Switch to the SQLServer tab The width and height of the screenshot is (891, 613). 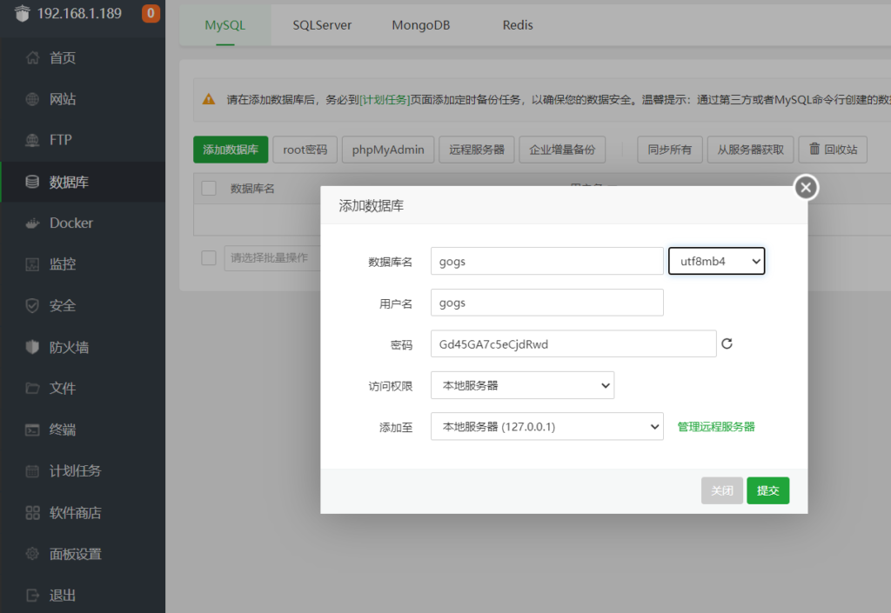click(x=322, y=25)
